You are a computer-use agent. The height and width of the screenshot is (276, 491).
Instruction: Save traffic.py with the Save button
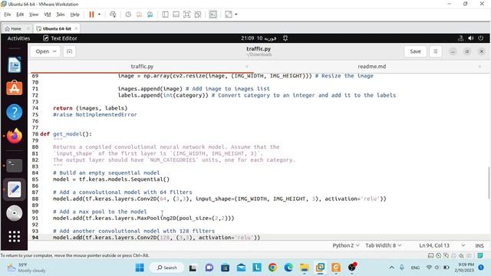click(415, 51)
